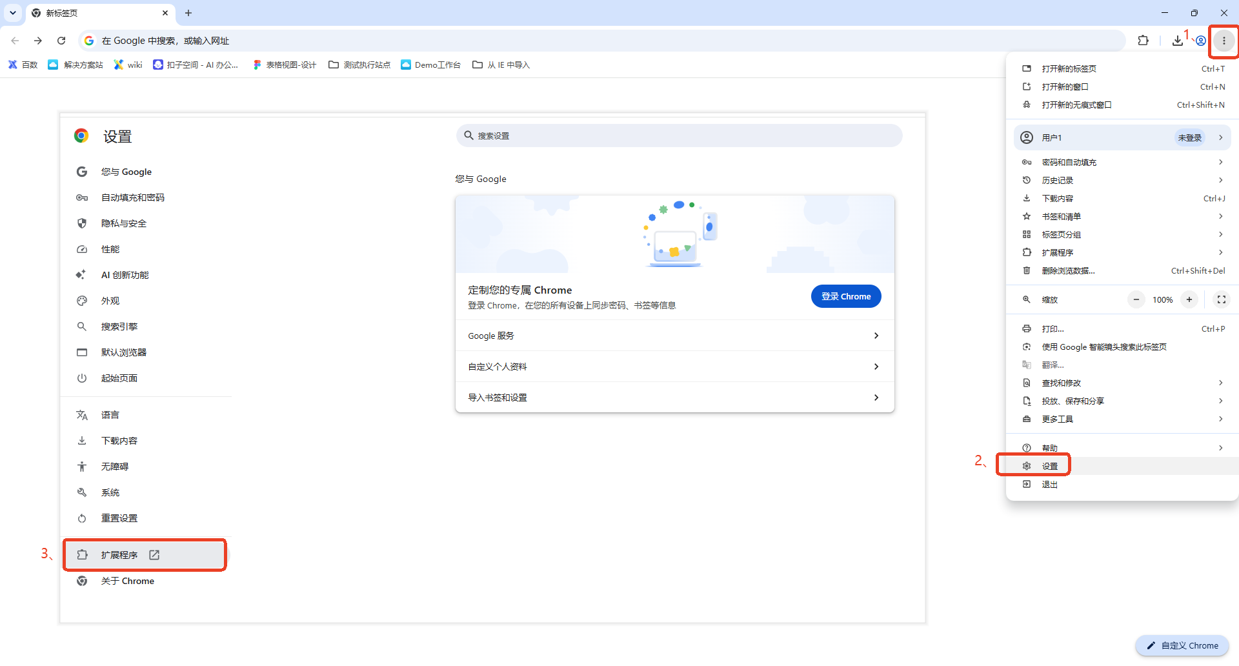The height and width of the screenshot is (666, 1239).
Task: Go back with the back arrow
Action: point(15,41)
